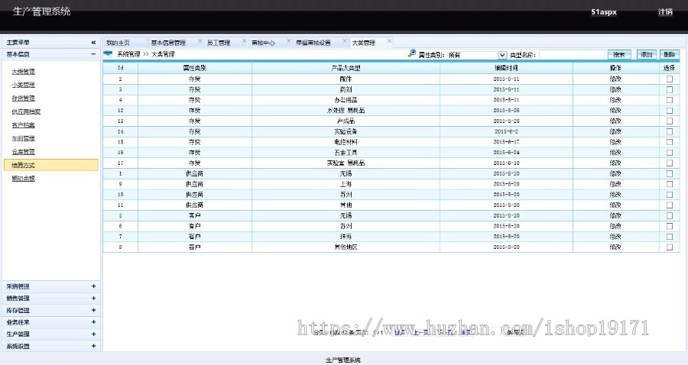Open 客户档案 in the sidebar
This screenshot has height=365, width=688.
[x=23, y=125]
